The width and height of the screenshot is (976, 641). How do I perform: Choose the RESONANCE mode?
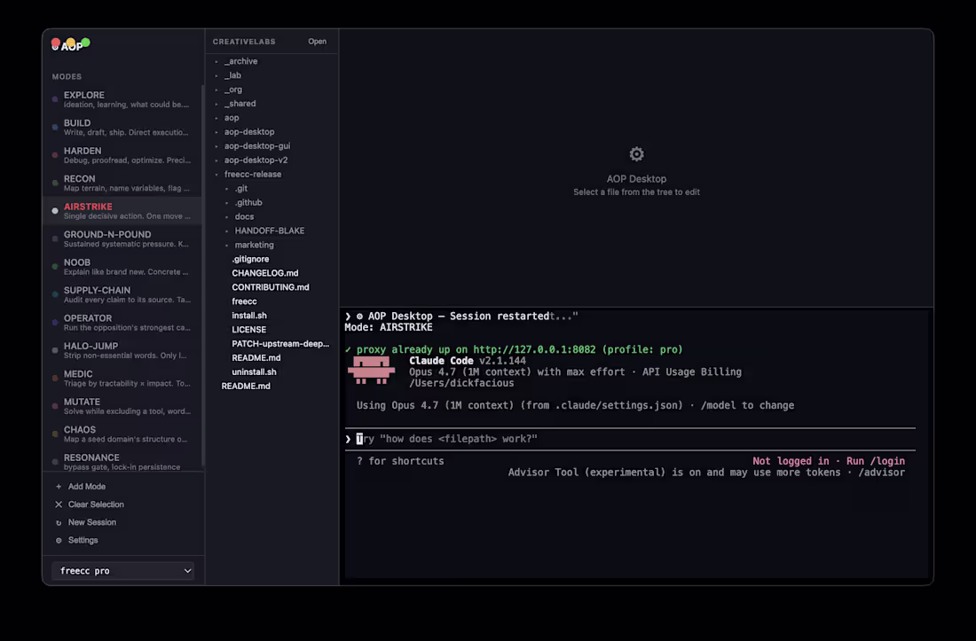tap(122, 461)
